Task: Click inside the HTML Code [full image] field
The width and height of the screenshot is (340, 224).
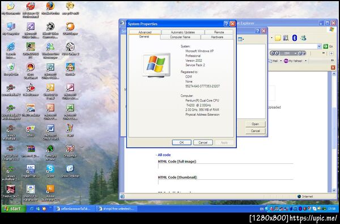Action: (226, 166)
